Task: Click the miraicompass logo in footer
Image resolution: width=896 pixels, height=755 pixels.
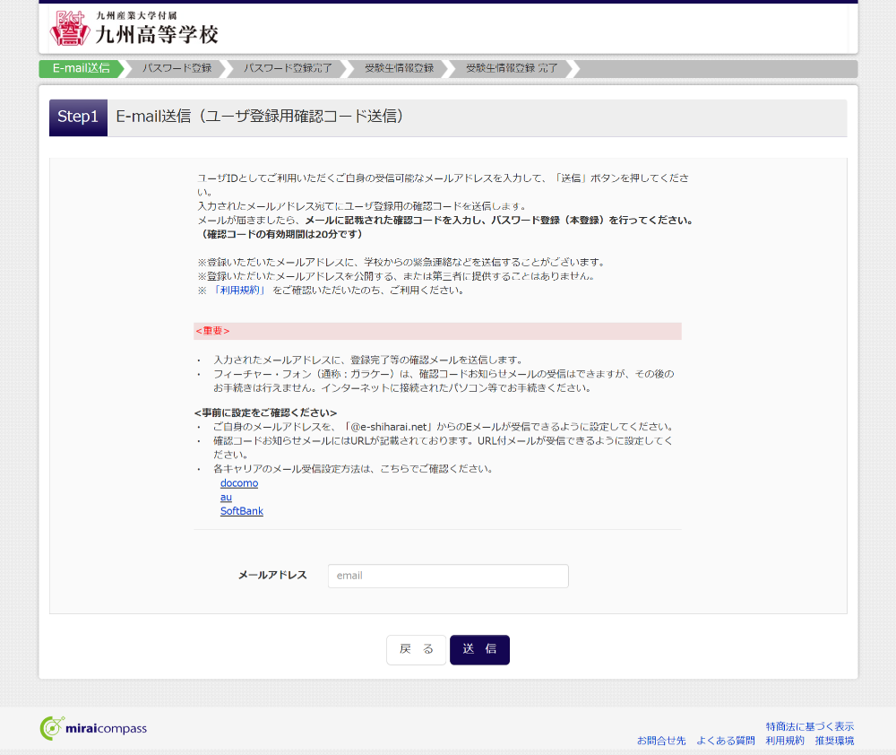Action: [x=93, y=728]
